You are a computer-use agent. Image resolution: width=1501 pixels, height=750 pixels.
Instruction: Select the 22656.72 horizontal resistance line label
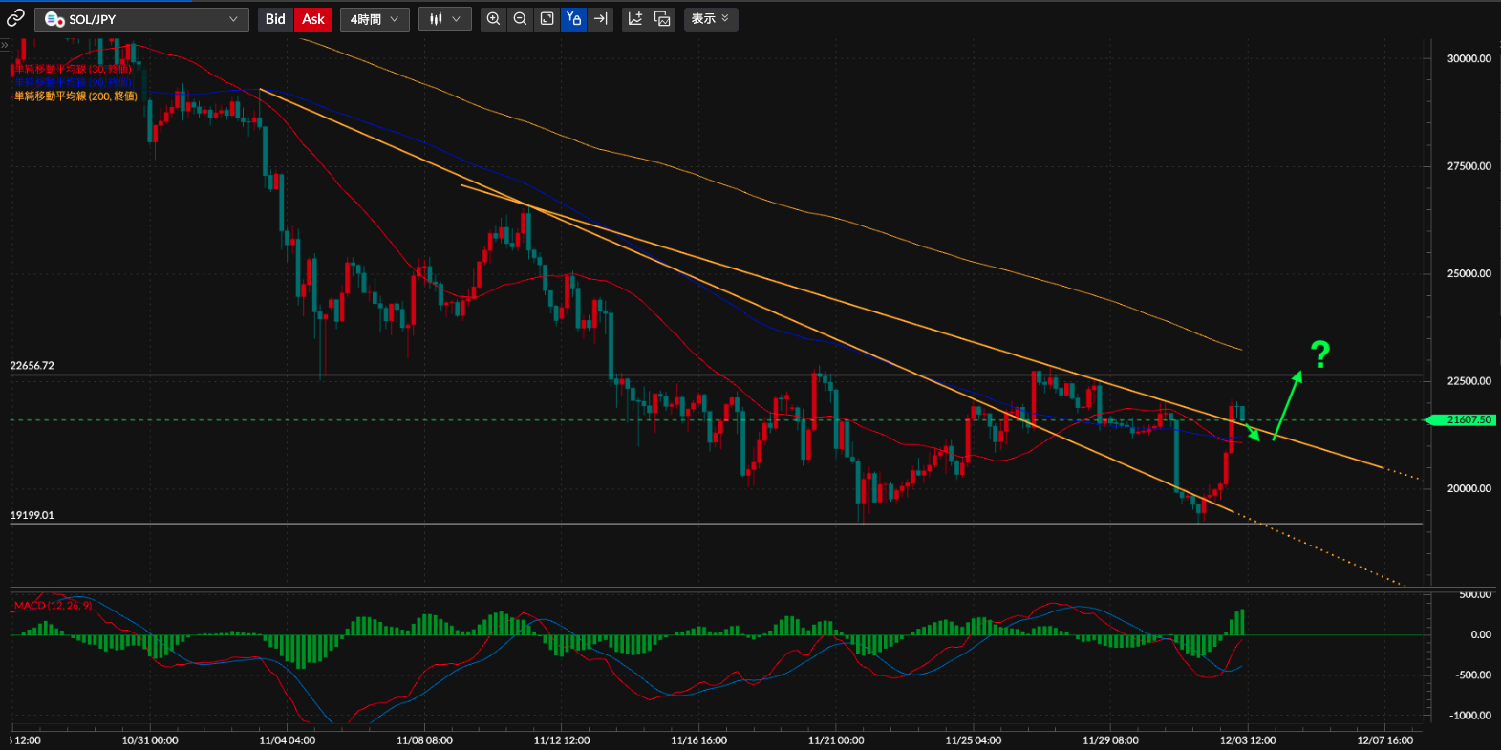[x=32, y=366]
